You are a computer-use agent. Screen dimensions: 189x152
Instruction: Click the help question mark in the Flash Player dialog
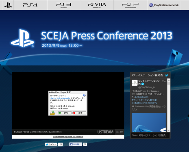tap(84, 96)
